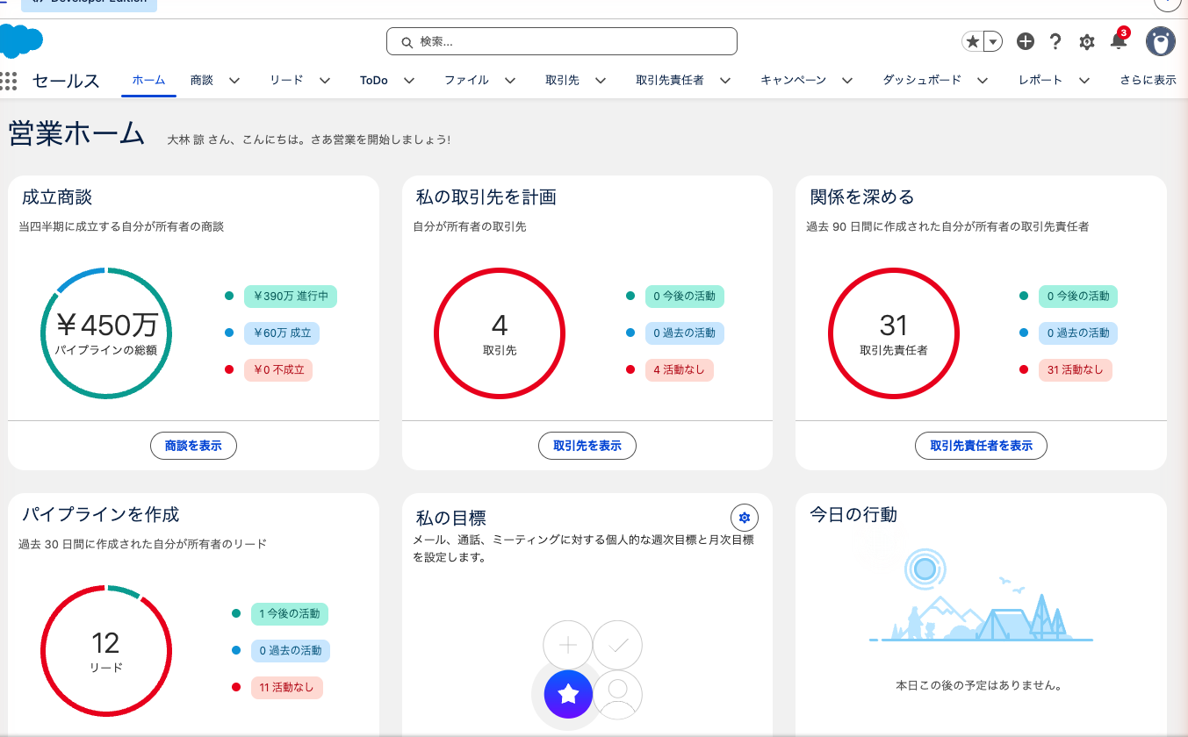Expand the ToDo tab dropdown chevron

409,81
